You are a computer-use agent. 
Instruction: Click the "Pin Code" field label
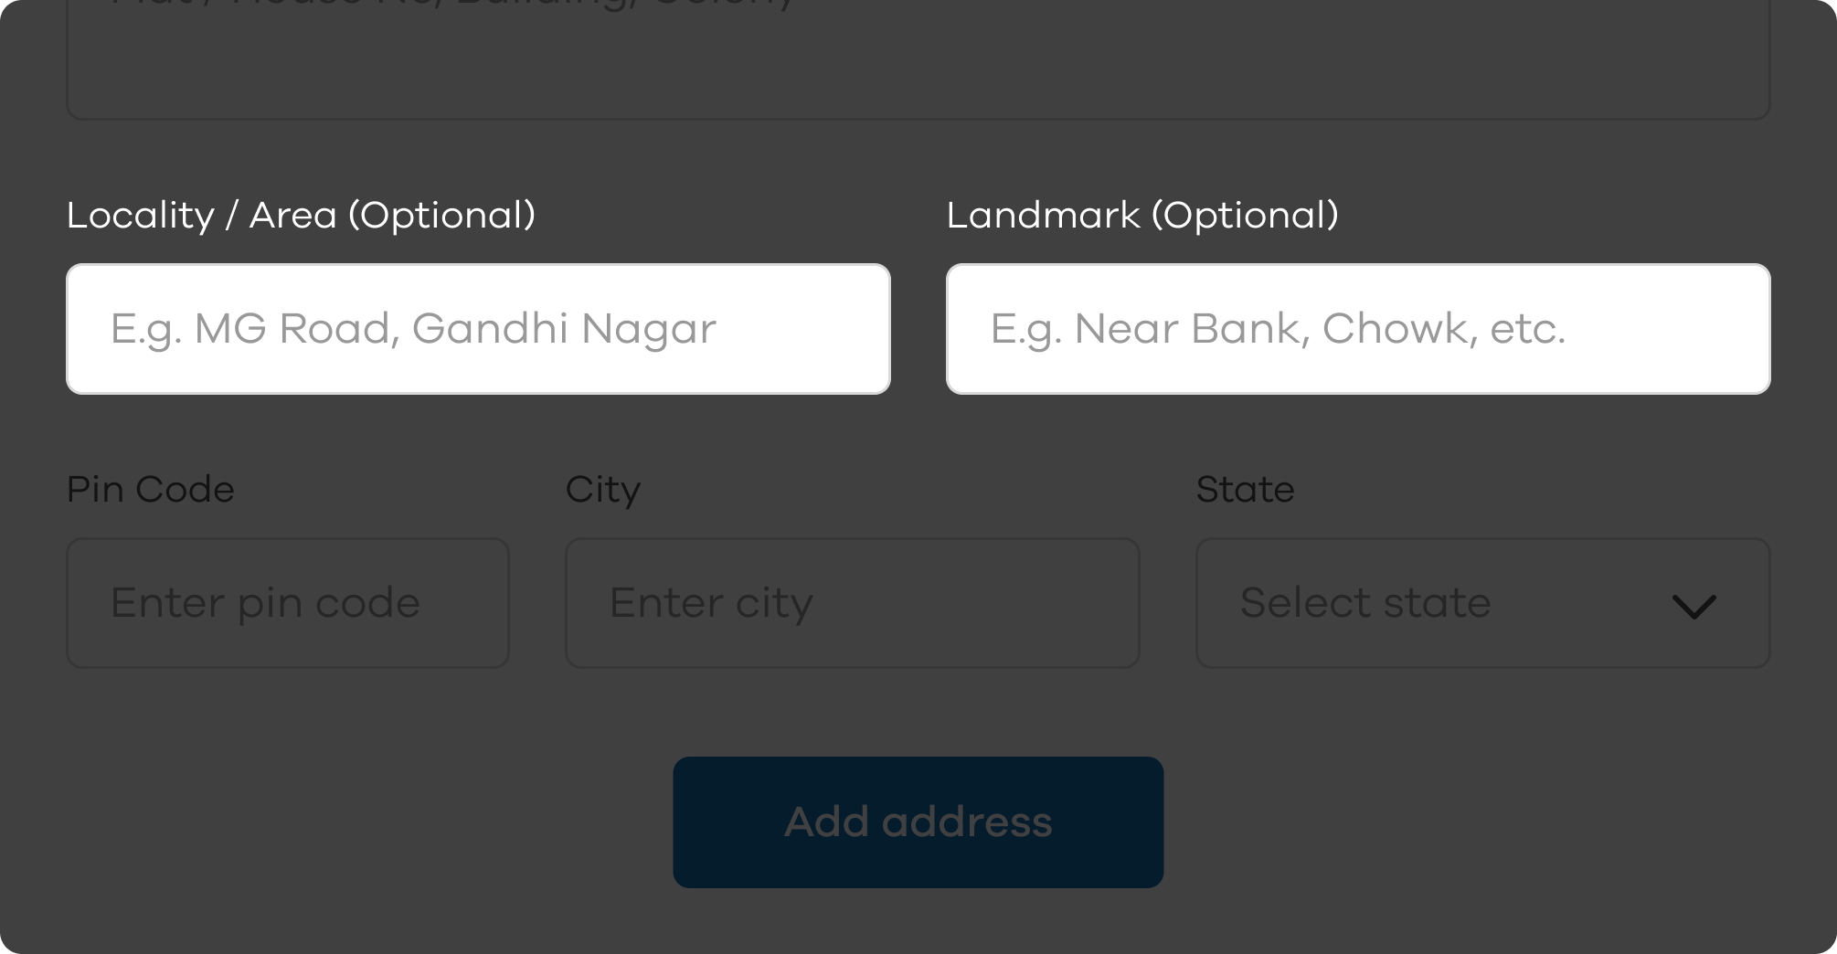[151, 490]
